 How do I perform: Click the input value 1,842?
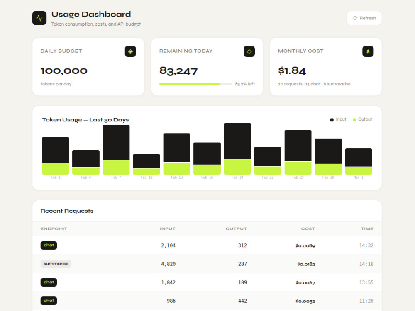pos(168,282)
